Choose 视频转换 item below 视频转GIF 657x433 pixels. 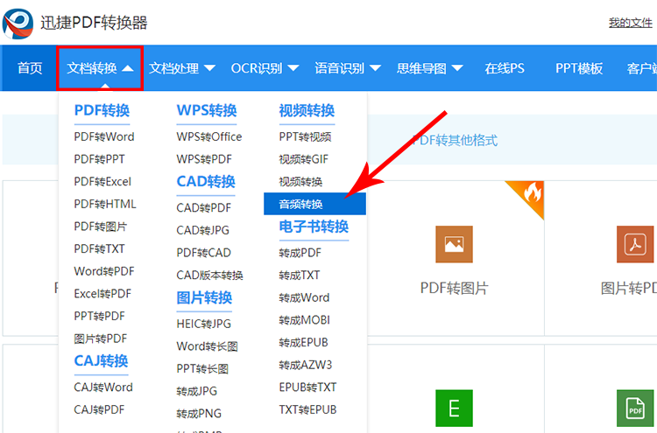tap(300, 182)
